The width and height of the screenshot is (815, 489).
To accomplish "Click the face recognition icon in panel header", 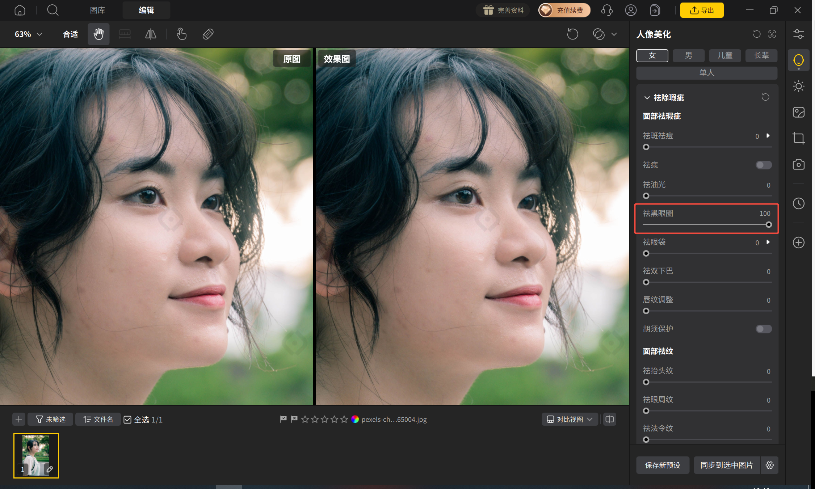I will pos(772,34).
